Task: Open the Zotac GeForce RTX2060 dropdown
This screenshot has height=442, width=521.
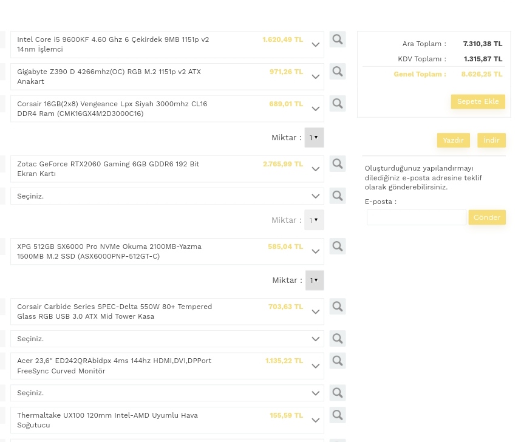Action: pyautogui.click(x=315, y=169)
